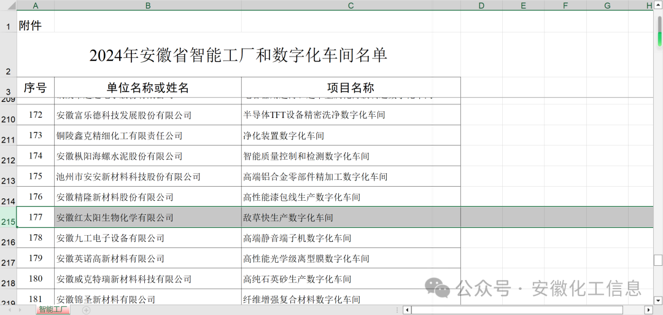Click vertical scrollbar down arrow
Viewport: 663px width, 315px height.
[659, 301]
